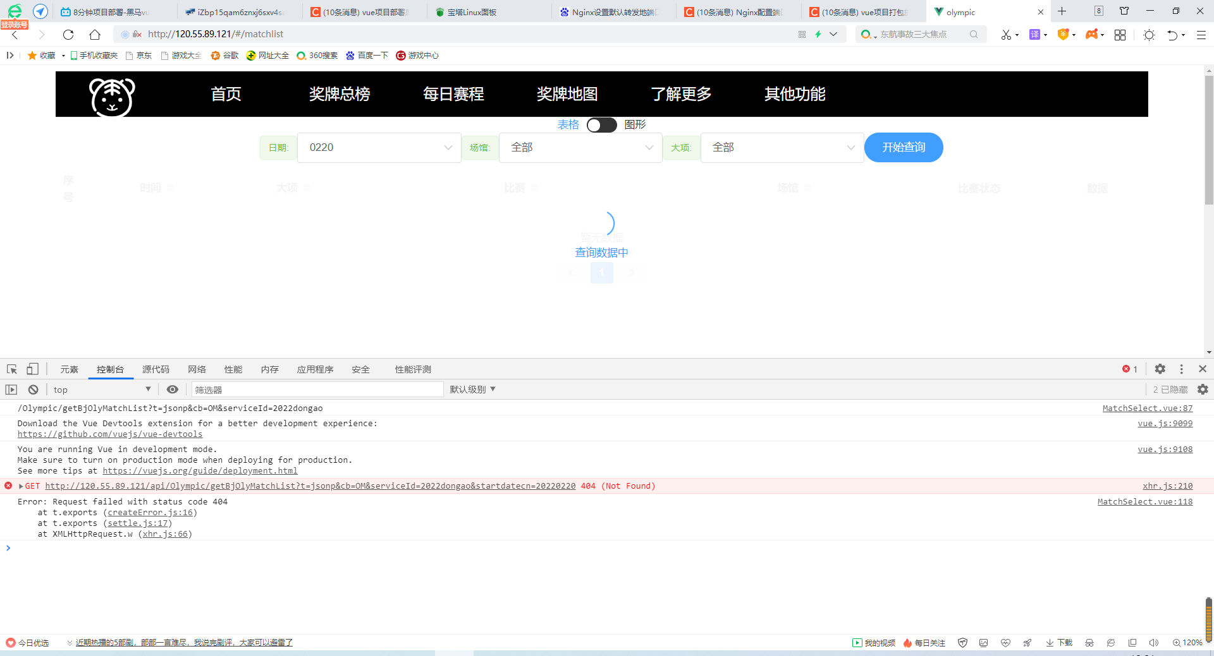Go to 首页 in the navigation bar
Viewport: 1214px width, 656px height.
pyautogui.click(x=226, y=94)
